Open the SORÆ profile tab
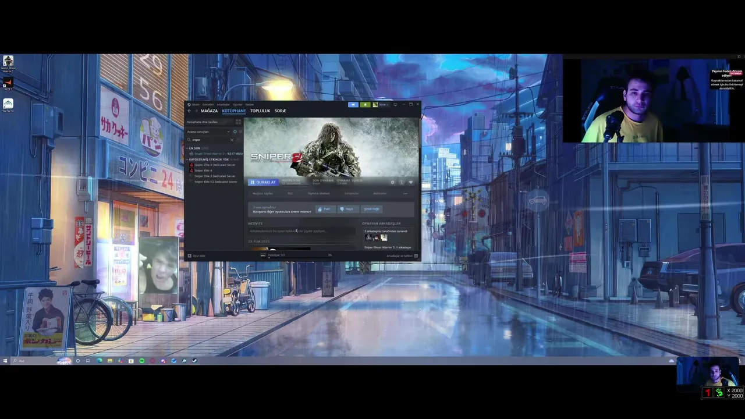Viewport: 745px width, 419px height. point(280,111)
